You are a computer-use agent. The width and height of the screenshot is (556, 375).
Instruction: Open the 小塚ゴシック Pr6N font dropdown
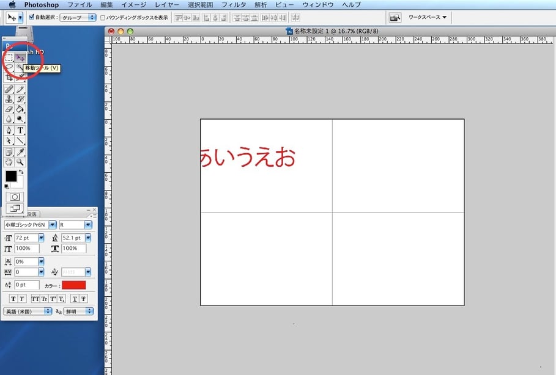53,225
